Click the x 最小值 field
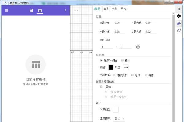The image size is (184, 122). coord(119,23)
